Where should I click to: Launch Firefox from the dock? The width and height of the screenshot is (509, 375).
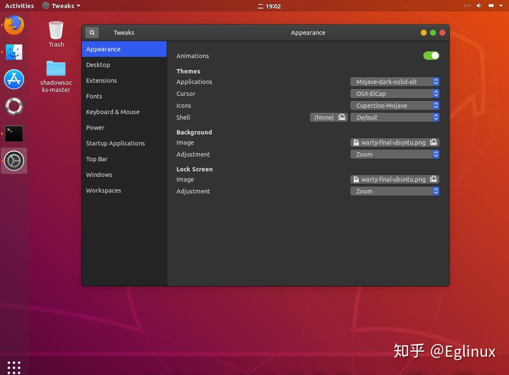(14, 25)
